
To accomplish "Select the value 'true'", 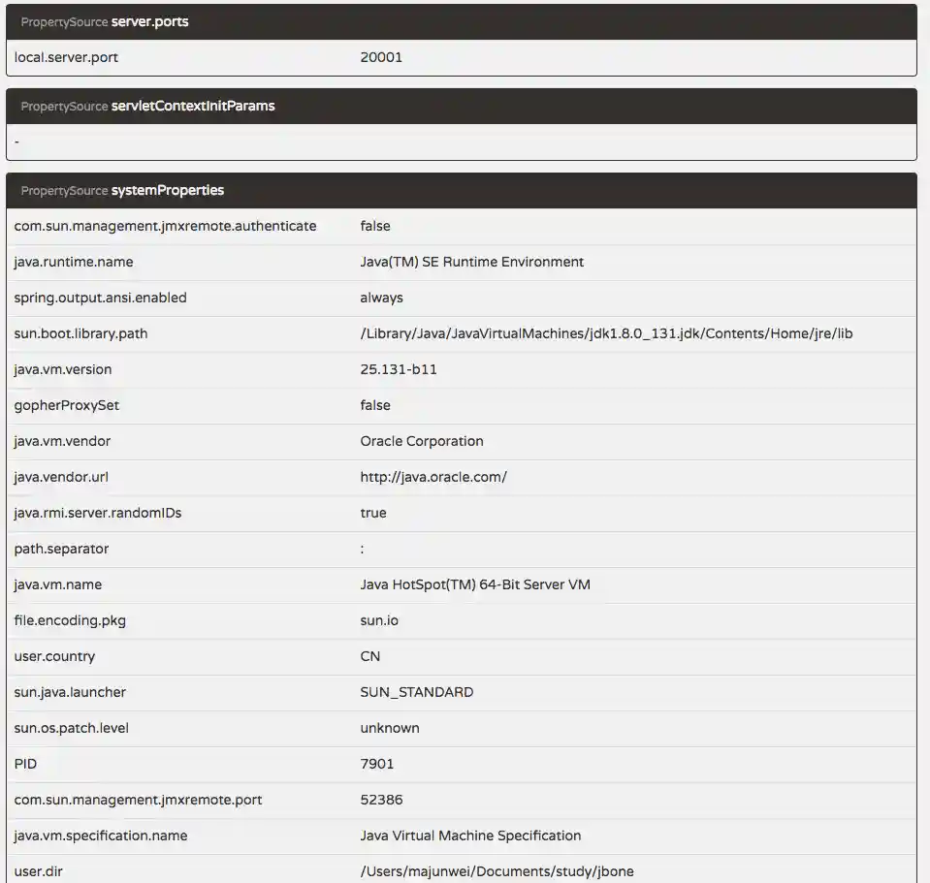I will (x=373, y=513).
